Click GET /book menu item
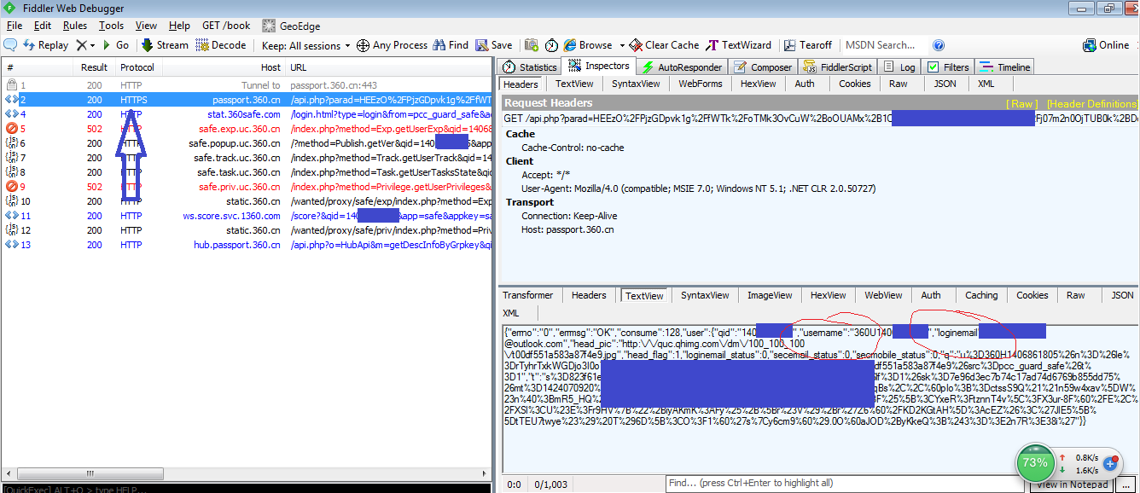1140x493 pixels. click(x=226, y=26)
